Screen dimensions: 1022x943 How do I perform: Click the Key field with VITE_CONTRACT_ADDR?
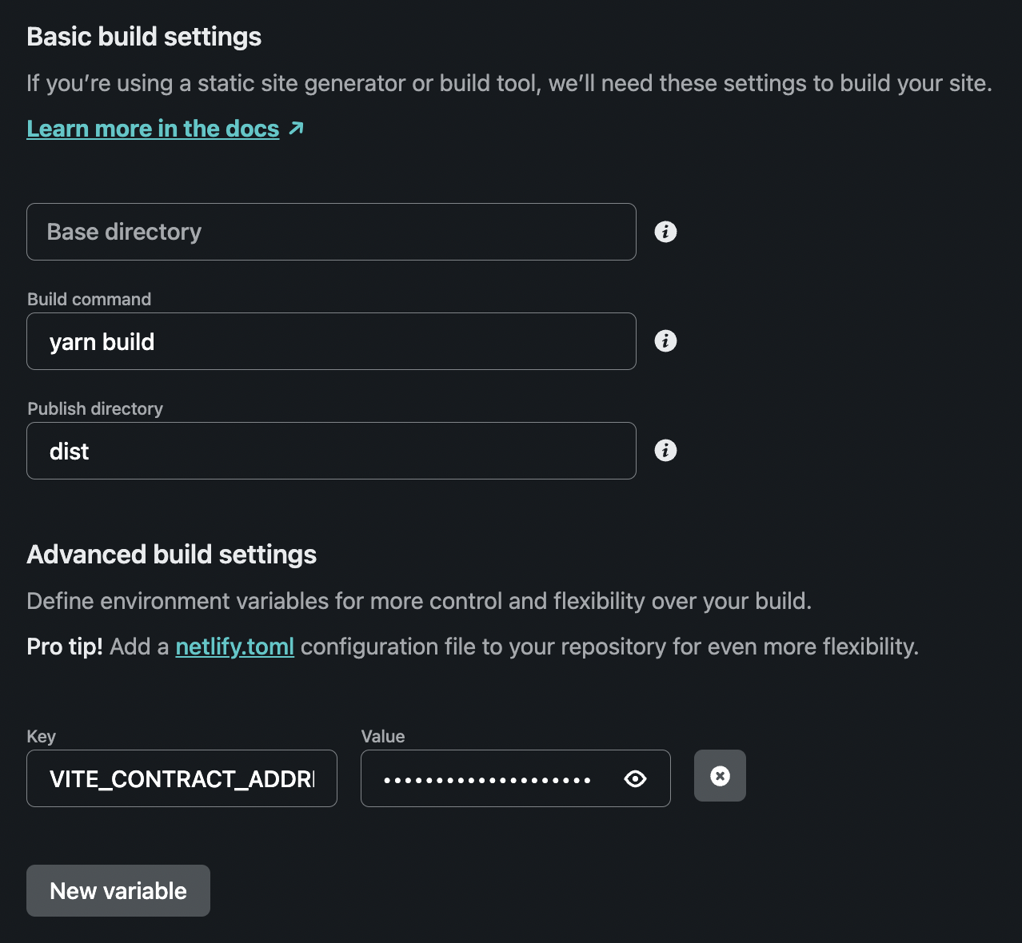coord(182,778)
